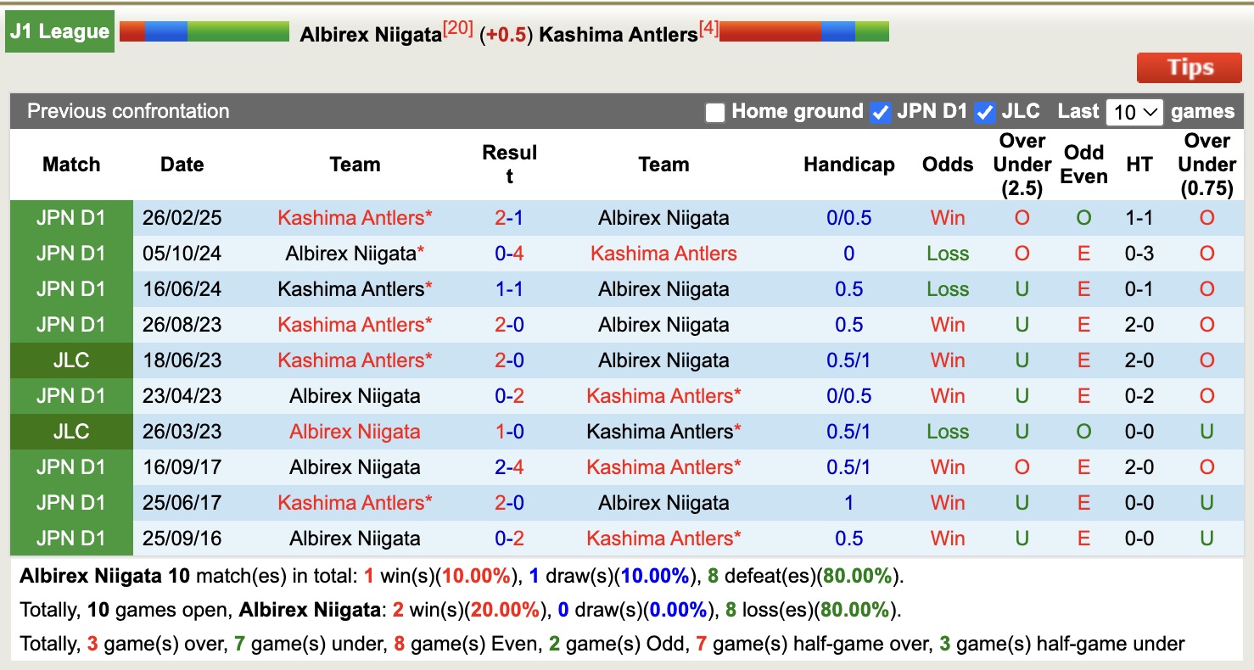Click the Odds column header
The image size is (1254, 670).
pos(948,165)
